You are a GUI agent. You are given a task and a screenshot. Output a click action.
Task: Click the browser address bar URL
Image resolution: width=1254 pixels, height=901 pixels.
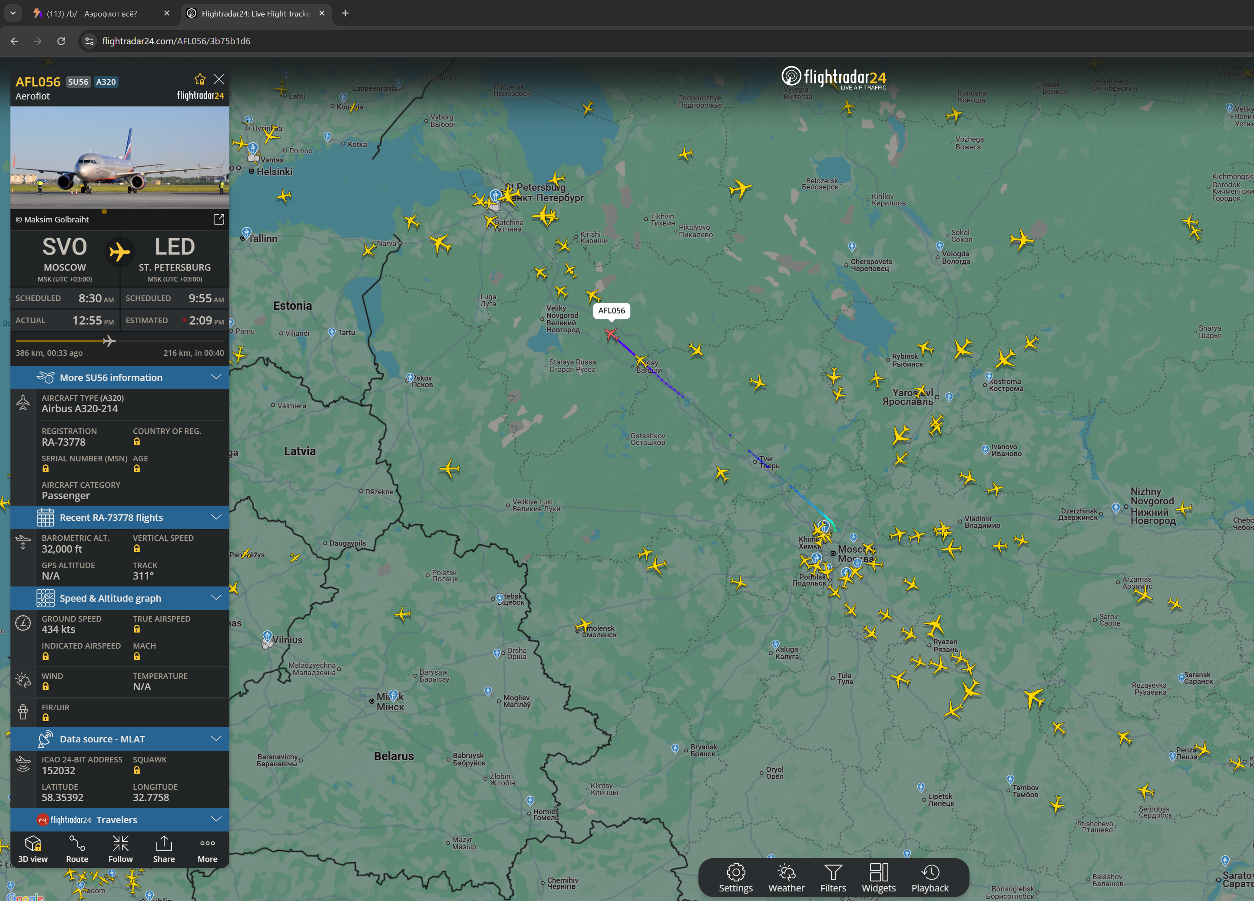click(x=176, y=41)
